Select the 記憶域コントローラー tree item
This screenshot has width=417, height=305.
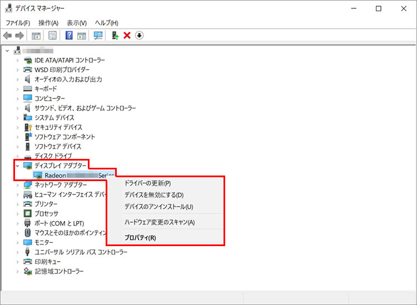[x=59, y=271]
